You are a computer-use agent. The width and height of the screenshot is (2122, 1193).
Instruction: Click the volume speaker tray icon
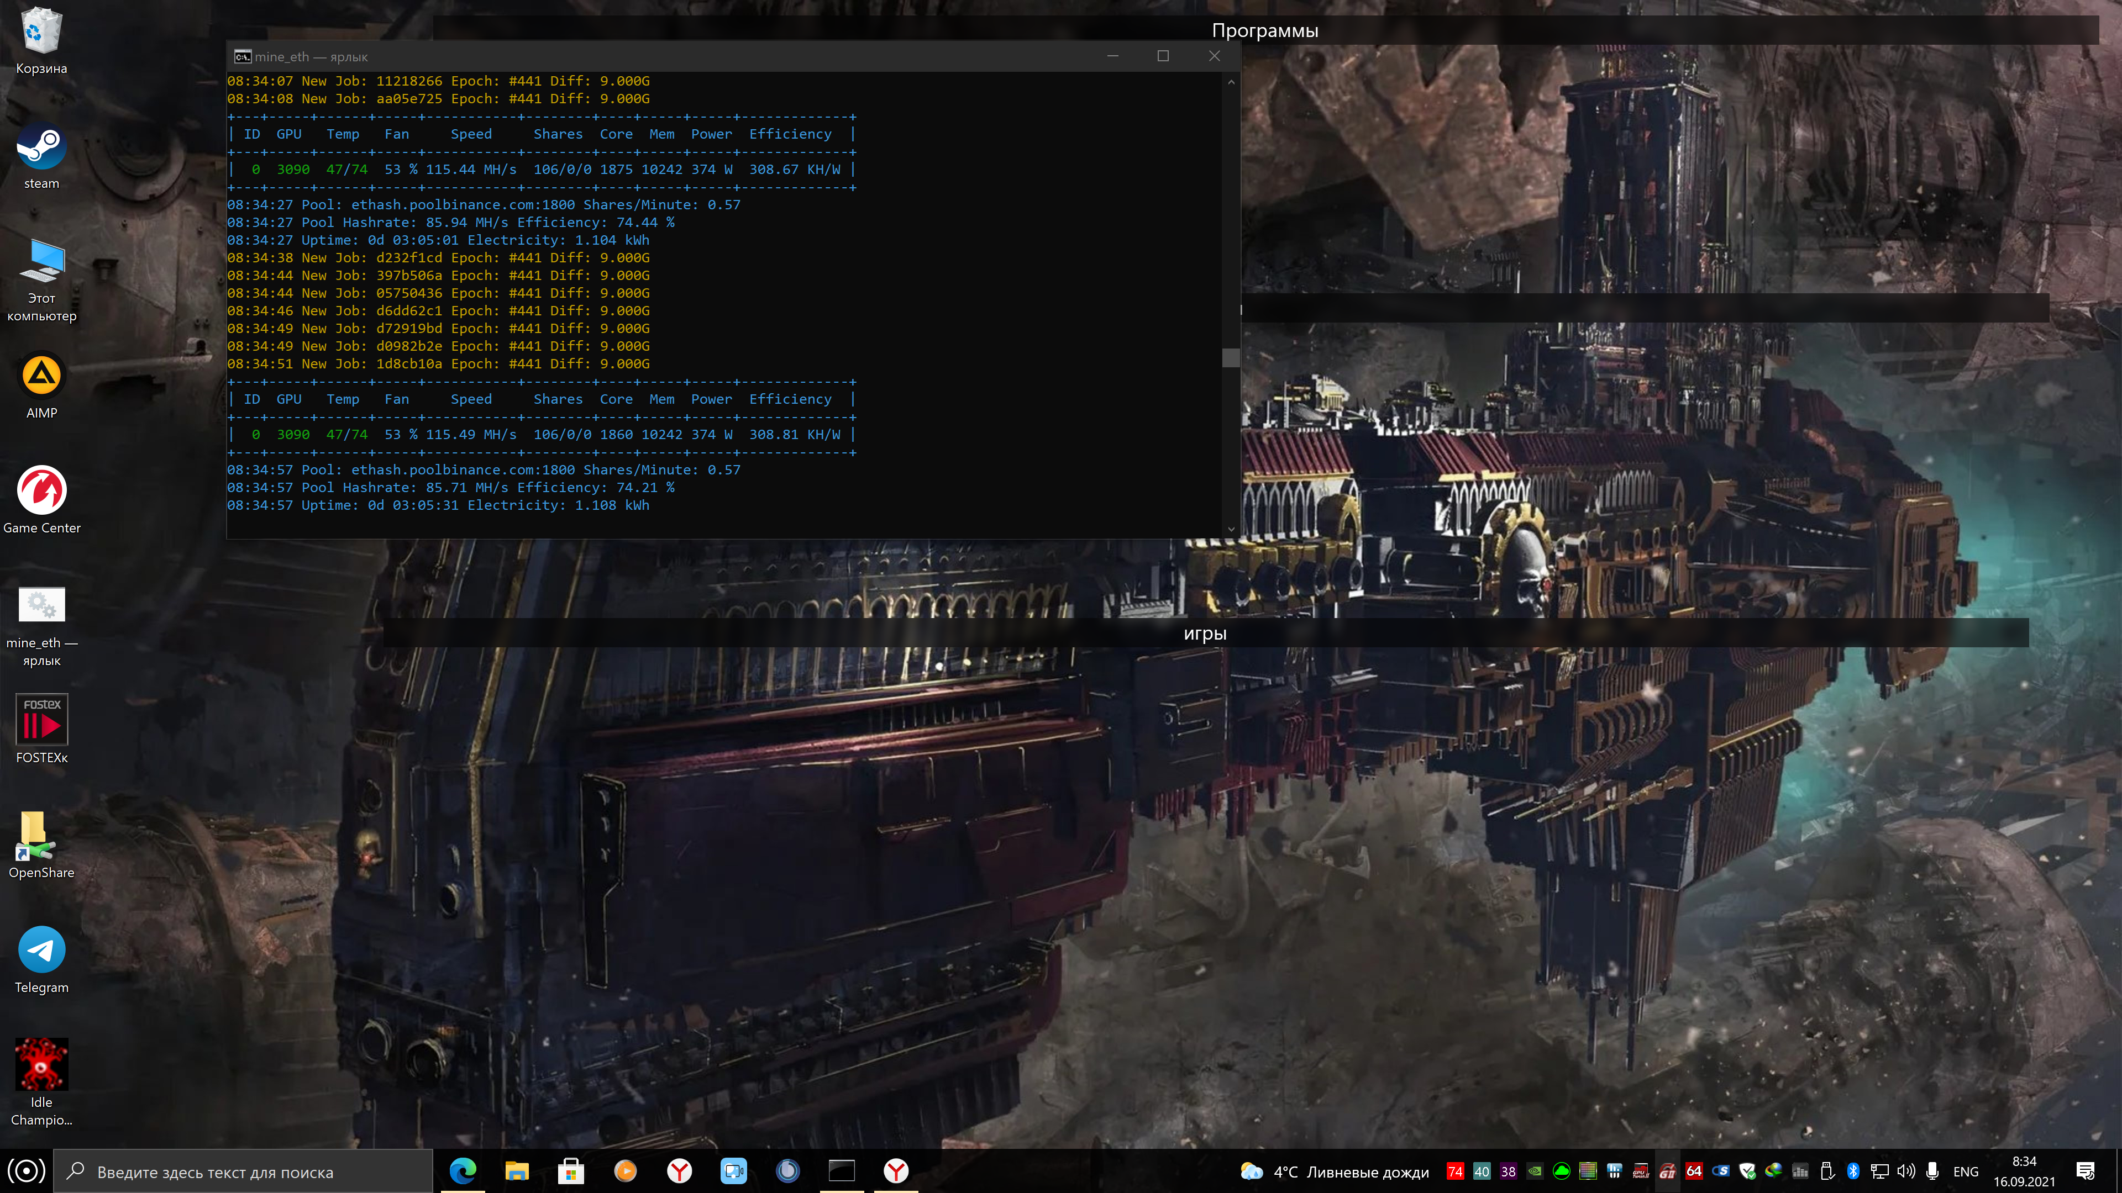[1905, 1171]
